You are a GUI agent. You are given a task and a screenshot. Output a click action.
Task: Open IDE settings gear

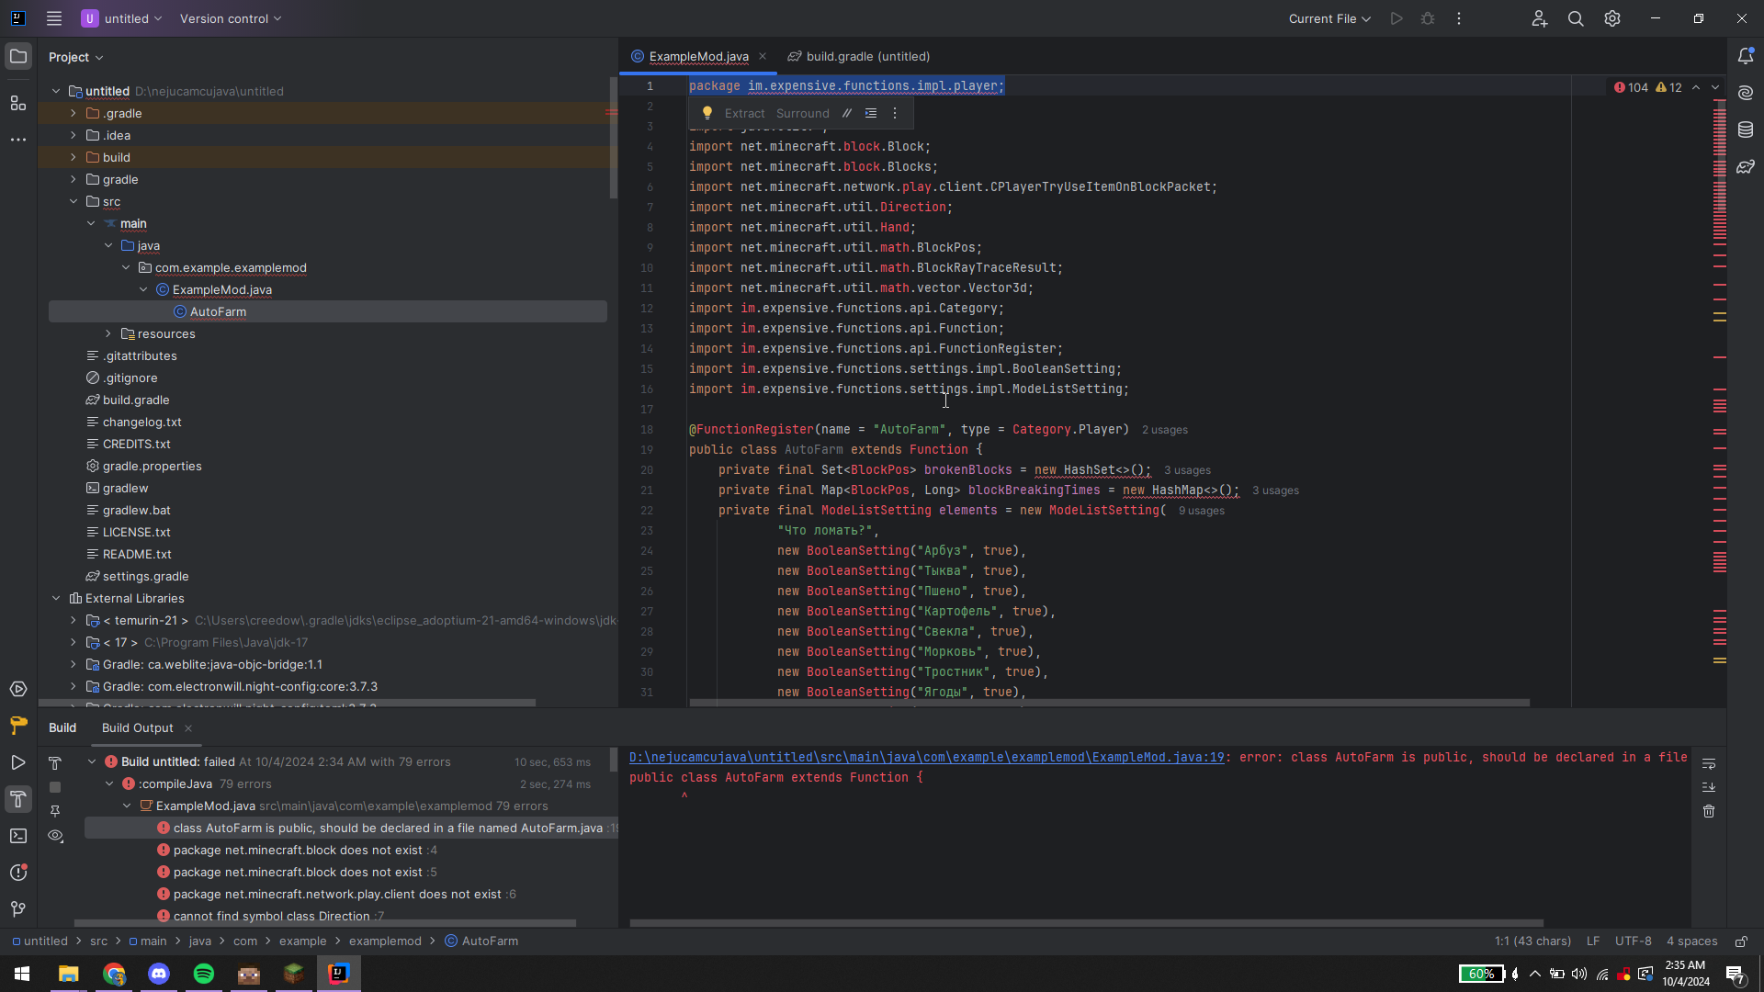(1612, 18)
